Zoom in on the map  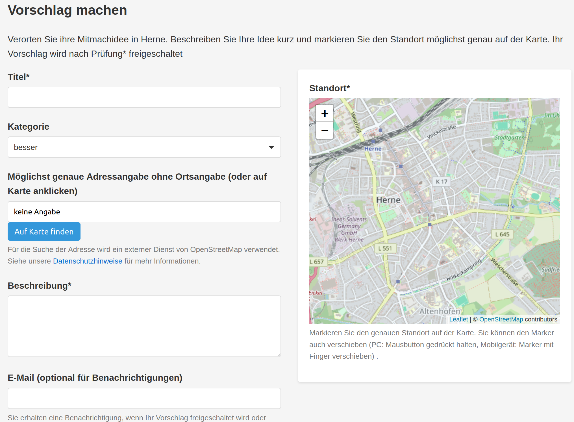click(325, 113)
